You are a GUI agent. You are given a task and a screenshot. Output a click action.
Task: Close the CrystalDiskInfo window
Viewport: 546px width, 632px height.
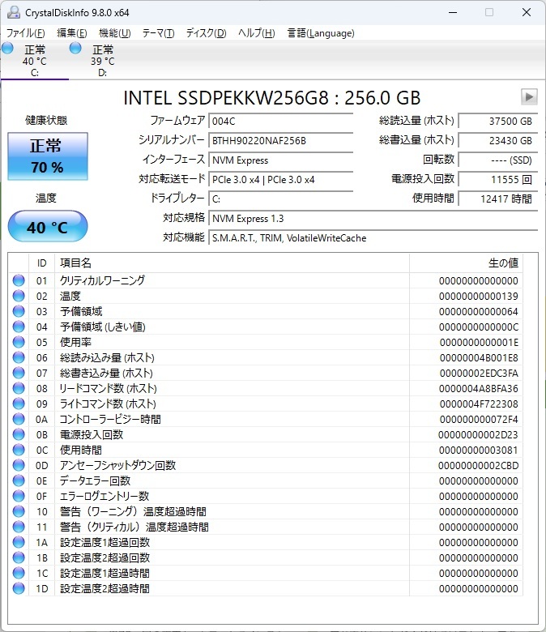[527, 12]
